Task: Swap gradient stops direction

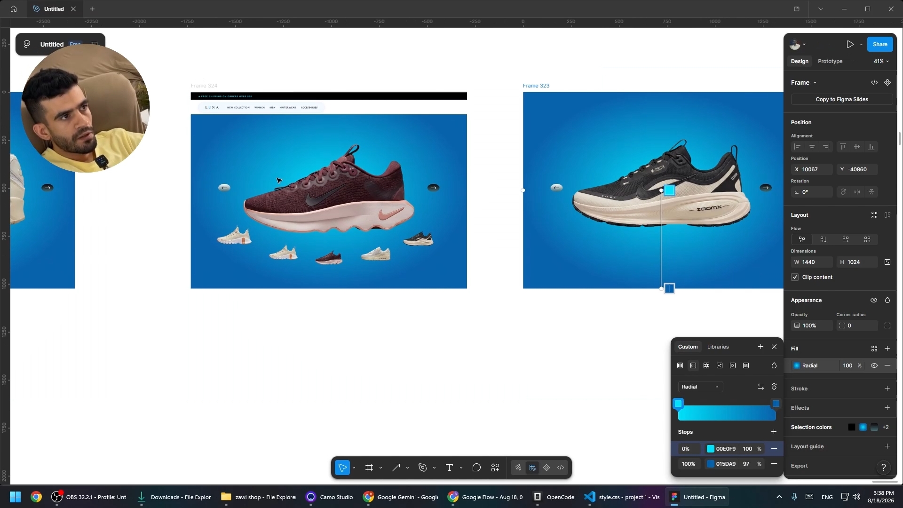Action: coord(760,387)
